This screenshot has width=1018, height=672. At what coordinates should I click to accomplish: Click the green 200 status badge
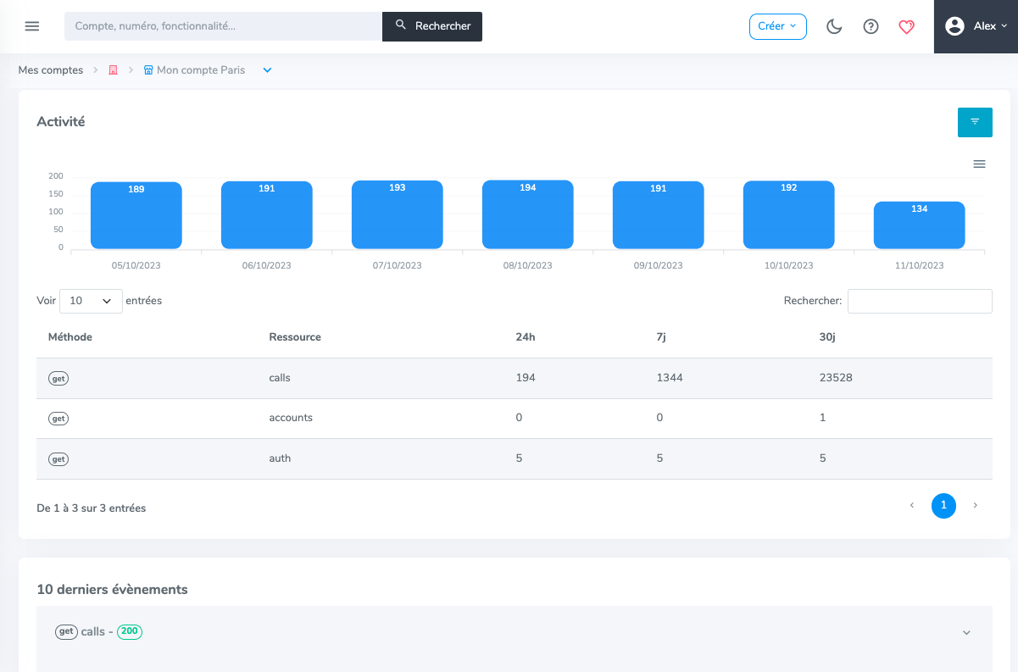point(130,631)
